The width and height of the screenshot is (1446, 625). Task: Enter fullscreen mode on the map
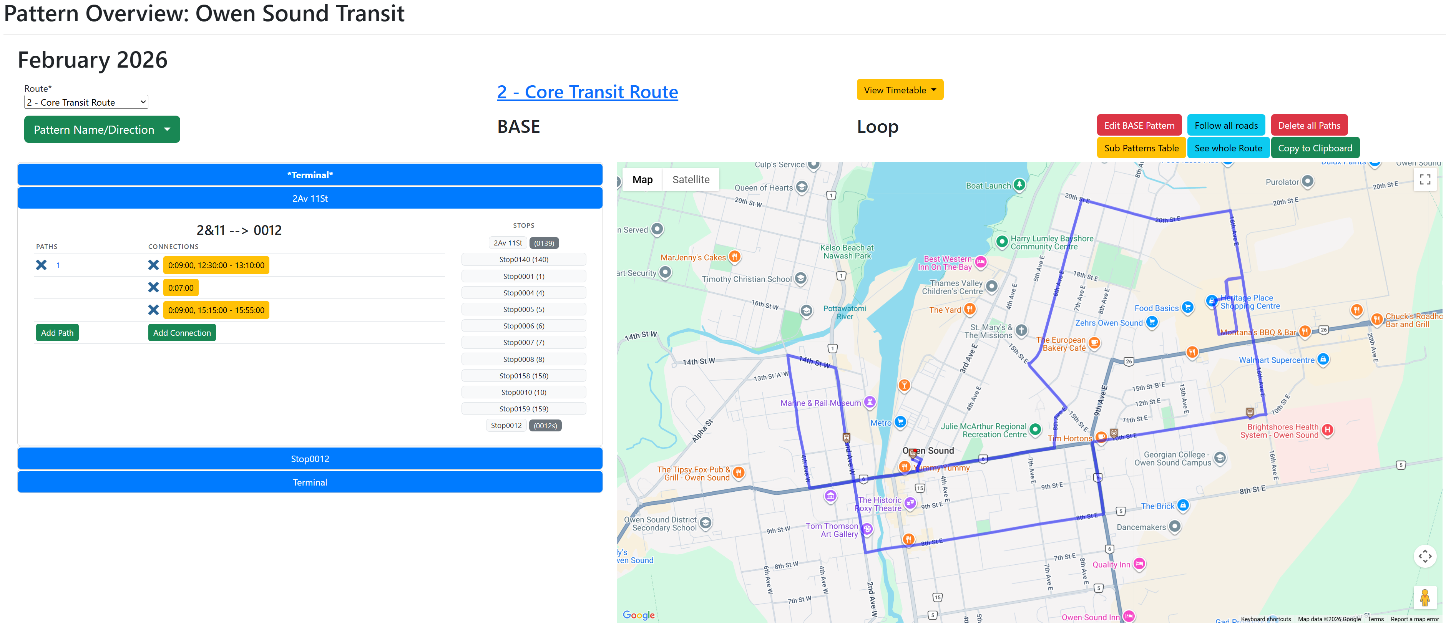pyautogui.click(x=1425, y=179)
